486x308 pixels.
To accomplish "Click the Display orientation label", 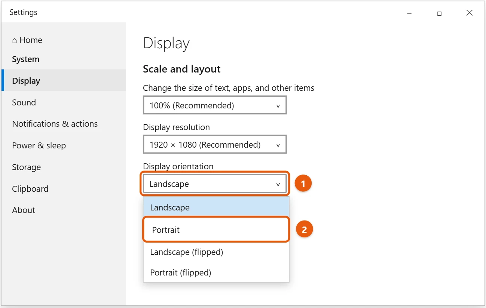I will [x=178, y=166].
